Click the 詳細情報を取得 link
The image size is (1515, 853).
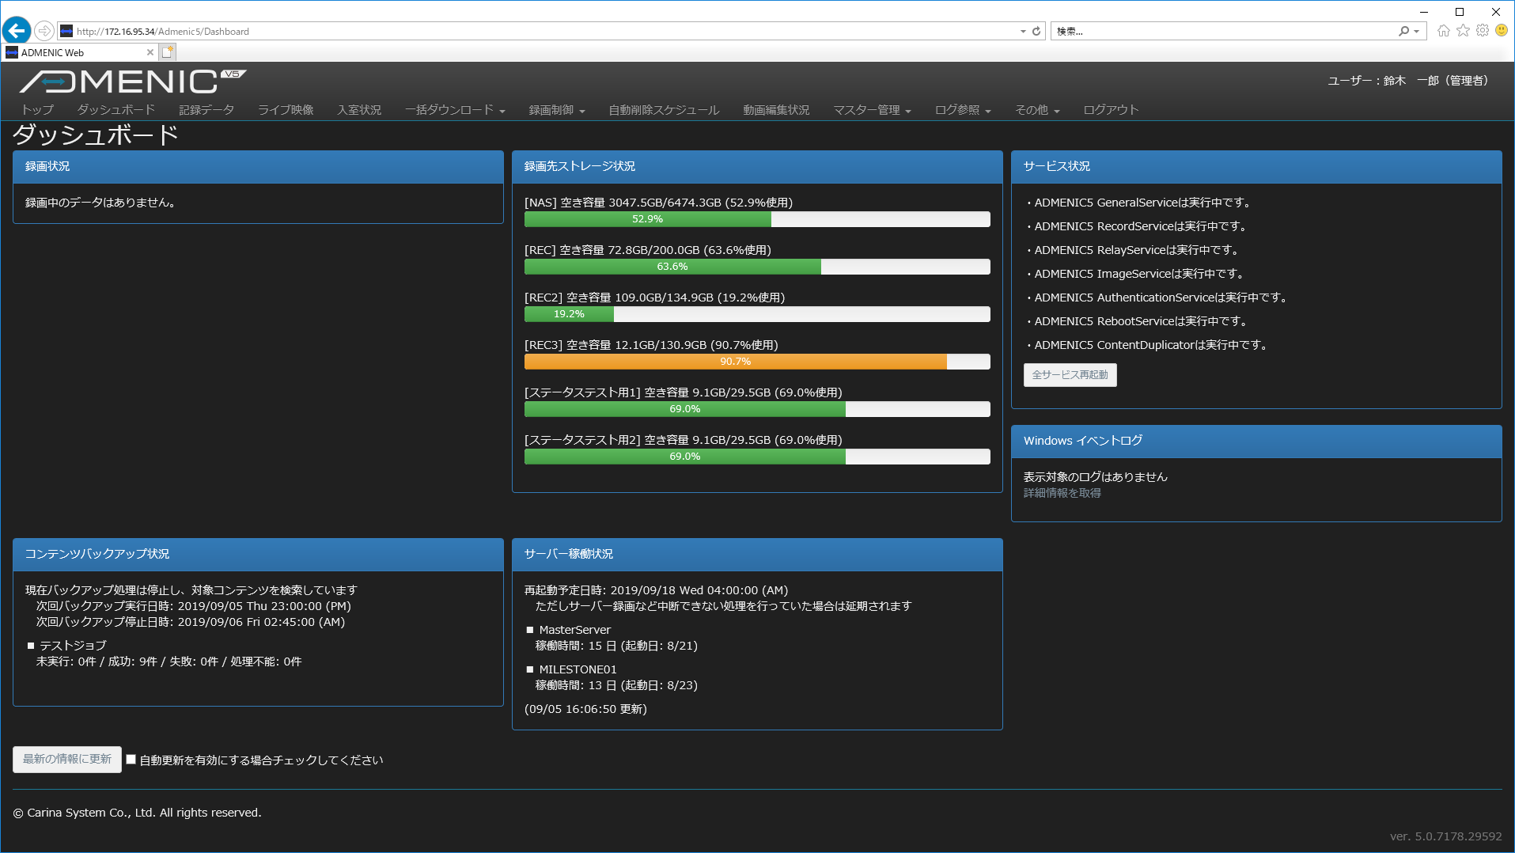[1062, 493]
